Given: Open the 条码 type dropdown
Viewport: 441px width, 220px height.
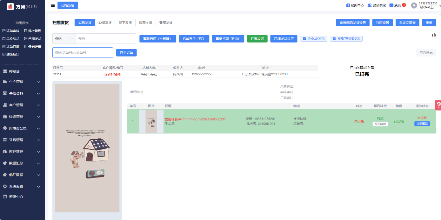Looking at the screenshot, I should [64, 39].
